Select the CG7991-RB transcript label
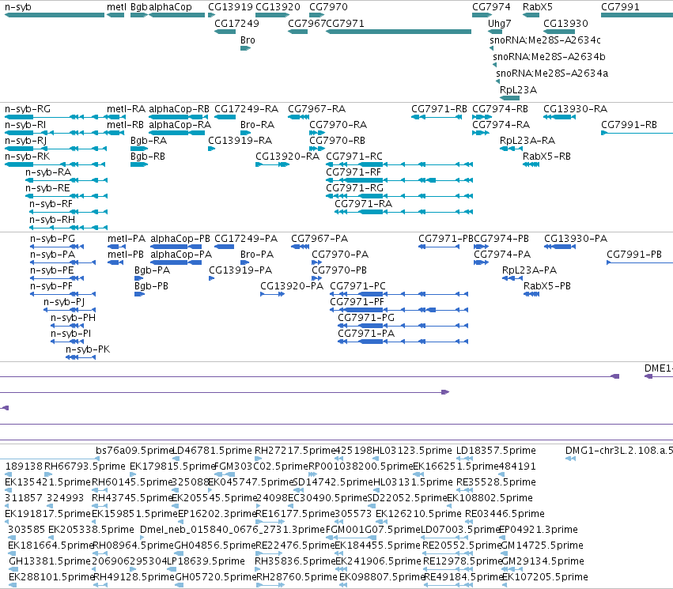 click(629, 125)
